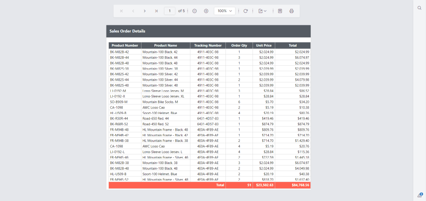The height and width of the screenshot is (201, 426).
Task: Click the Order Qty column header
Action: coord(239,46)
